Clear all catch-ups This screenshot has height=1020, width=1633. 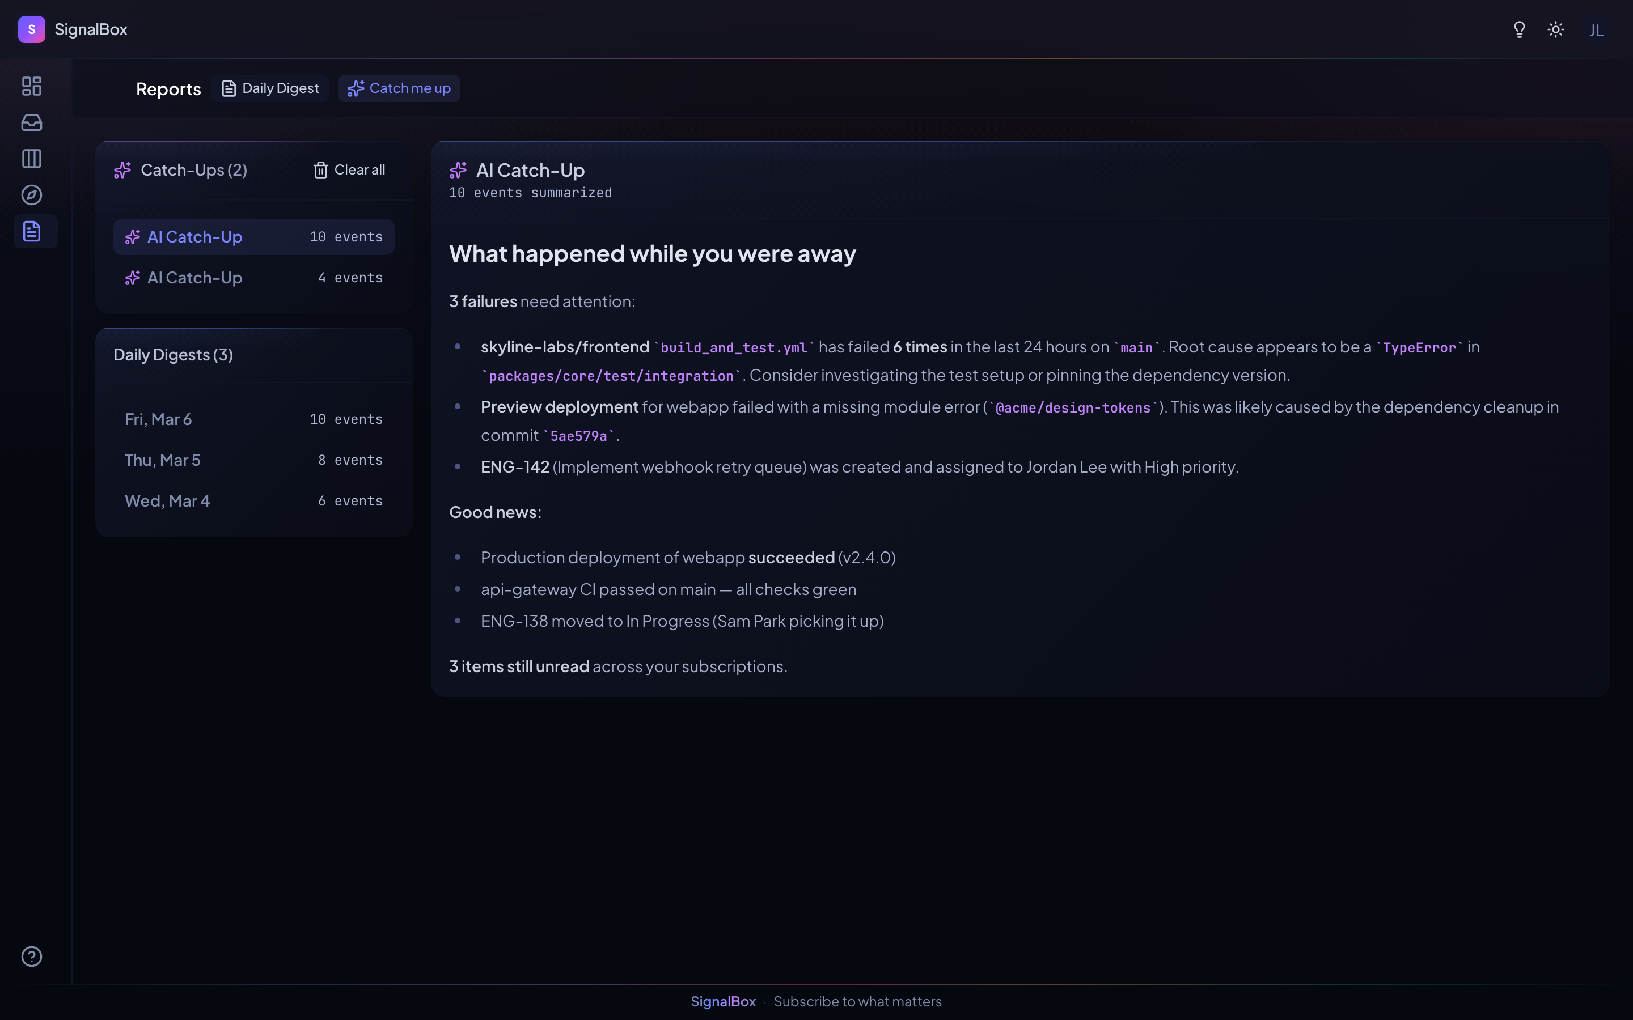(349, 170)
